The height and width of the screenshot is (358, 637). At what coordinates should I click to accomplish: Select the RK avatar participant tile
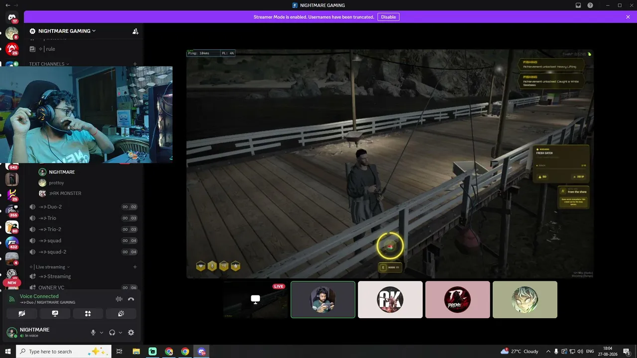pyautogui.click(x=390, y=299)
